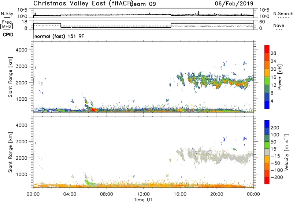The image size is (293, 202).
Task: Click the gray -15 to 15 velocity segment
Action: tap(267, 152)
